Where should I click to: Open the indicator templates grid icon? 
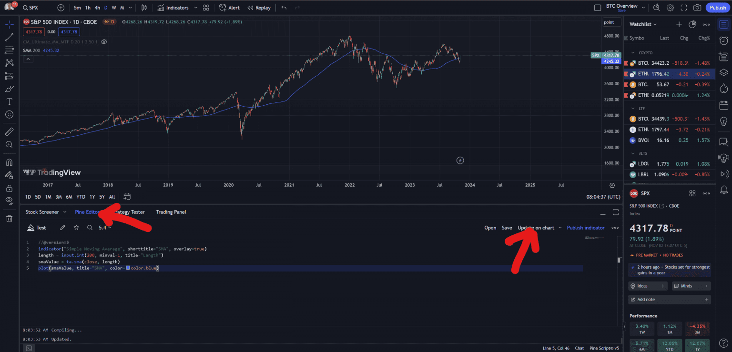click(x=205, y=7)
